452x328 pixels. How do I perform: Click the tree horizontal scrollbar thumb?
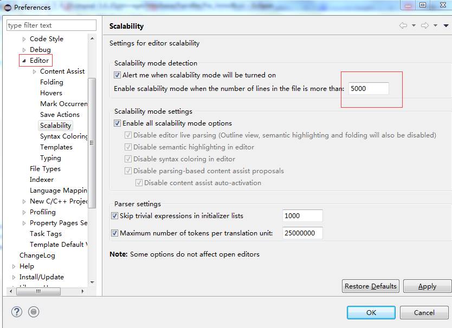38,291
